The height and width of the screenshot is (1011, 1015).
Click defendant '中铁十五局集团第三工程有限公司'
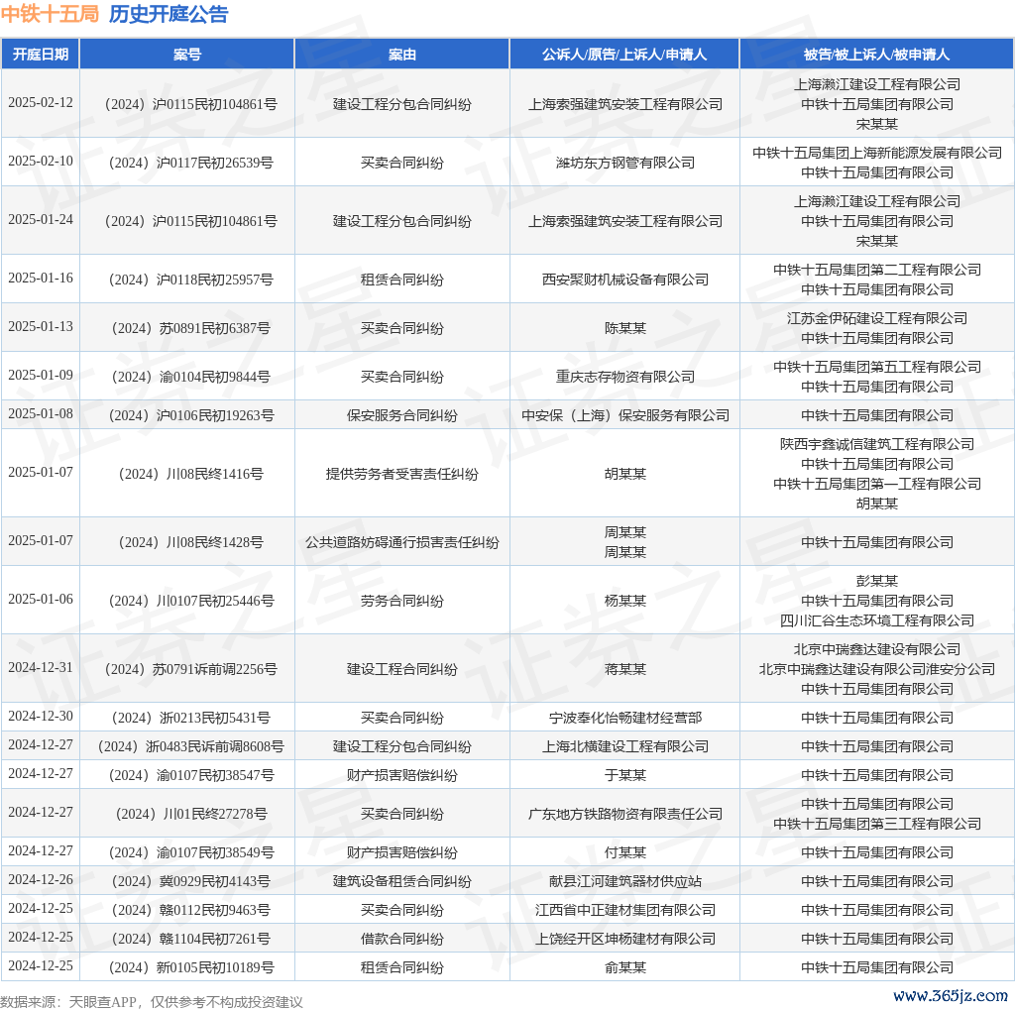click(x=876, y=824)
